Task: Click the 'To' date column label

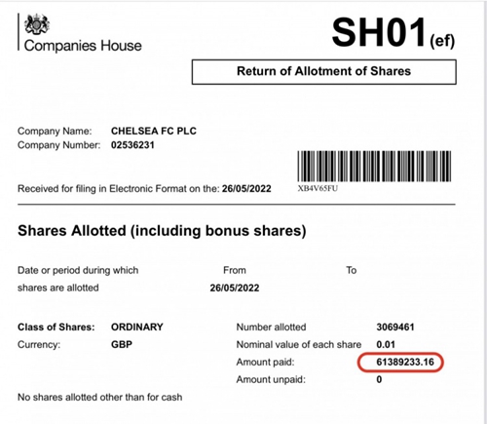Action: (x=352, y=270)
